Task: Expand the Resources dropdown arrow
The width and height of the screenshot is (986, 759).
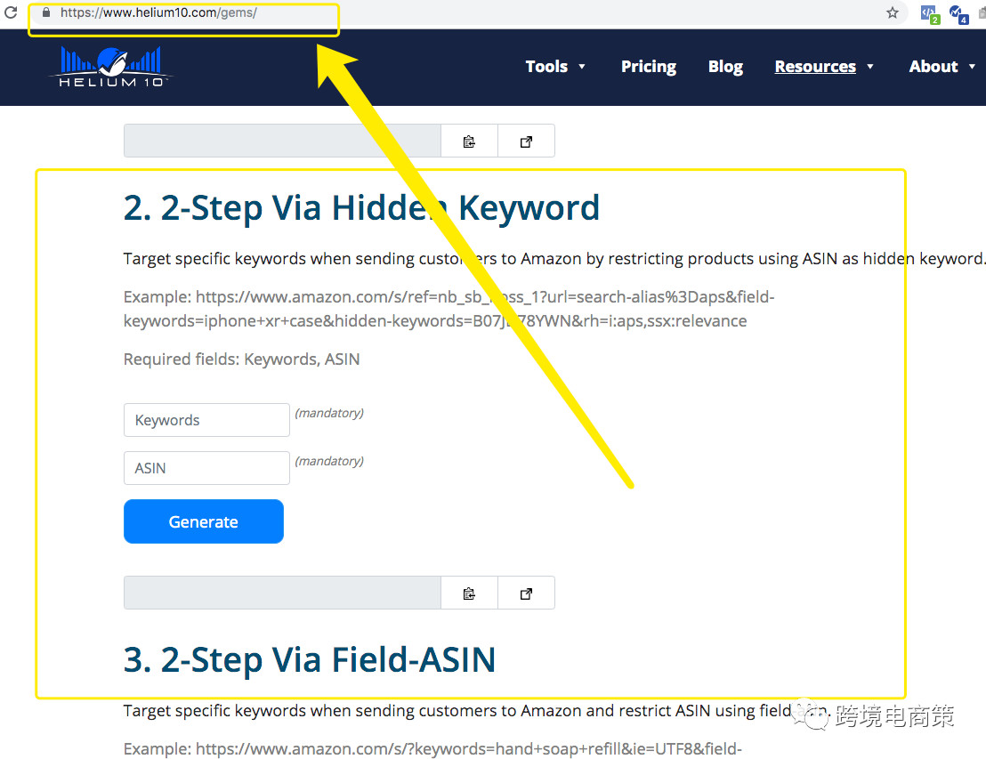Action: coord(870,67)
